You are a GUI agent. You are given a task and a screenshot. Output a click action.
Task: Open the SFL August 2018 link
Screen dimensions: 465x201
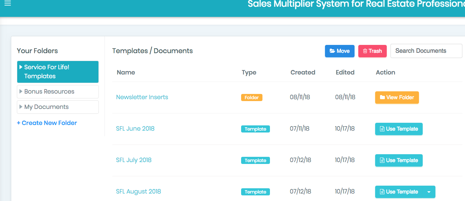(138, 191)
